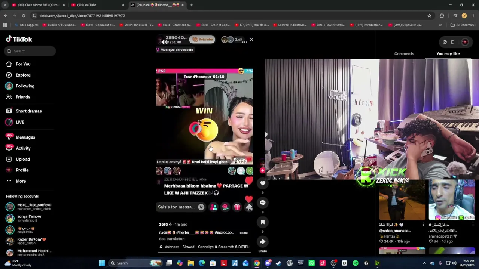The height and width of the screenshot is (269, 479).
Task: Open Spotify from the taskbar
Action: (x=356, y=263)
